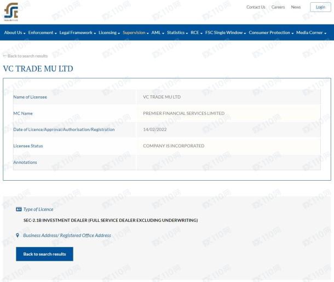334x282 pixels.
Task: Click the VC TRADE MU LTD page heading
Action: tap(38, 68)
